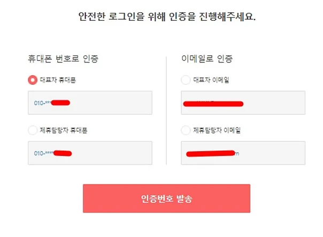This screenshot has height=237, width=323.
Task: Click red mark covering 대표자 email address
Action: [213, 104]
